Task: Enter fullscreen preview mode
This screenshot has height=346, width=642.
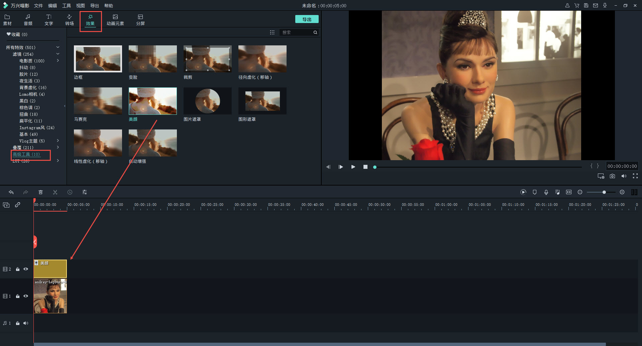Action: (635, 176)
